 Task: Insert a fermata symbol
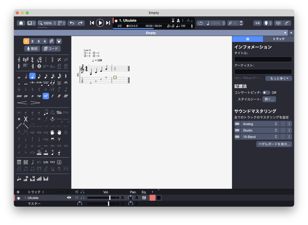[x=66, y=83]
